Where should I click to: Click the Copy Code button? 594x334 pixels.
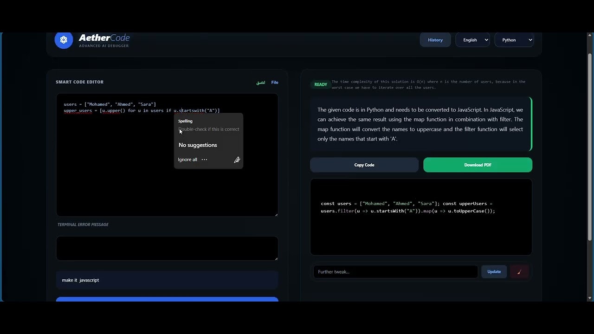click(x=364, y=165)
